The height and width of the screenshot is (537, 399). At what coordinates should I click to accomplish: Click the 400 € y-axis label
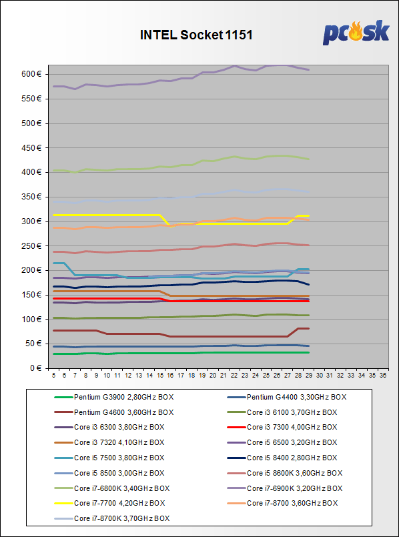coord(31,172)
